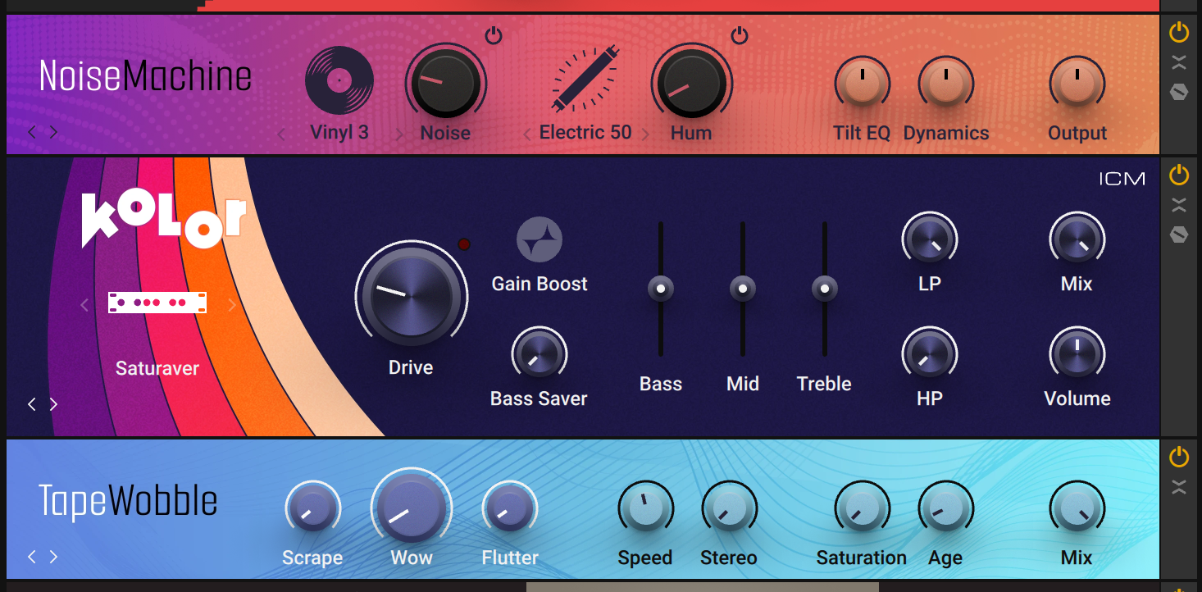Select next noise type after Vinyl 3

[x=399, y=134]
